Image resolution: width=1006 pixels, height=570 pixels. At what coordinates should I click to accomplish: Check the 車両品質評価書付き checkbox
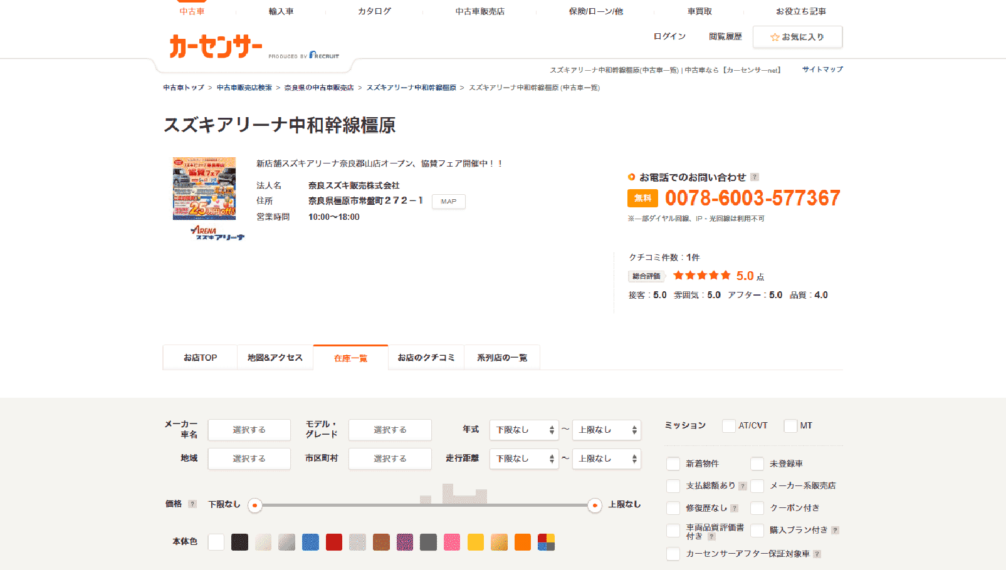tap(673, 531)
